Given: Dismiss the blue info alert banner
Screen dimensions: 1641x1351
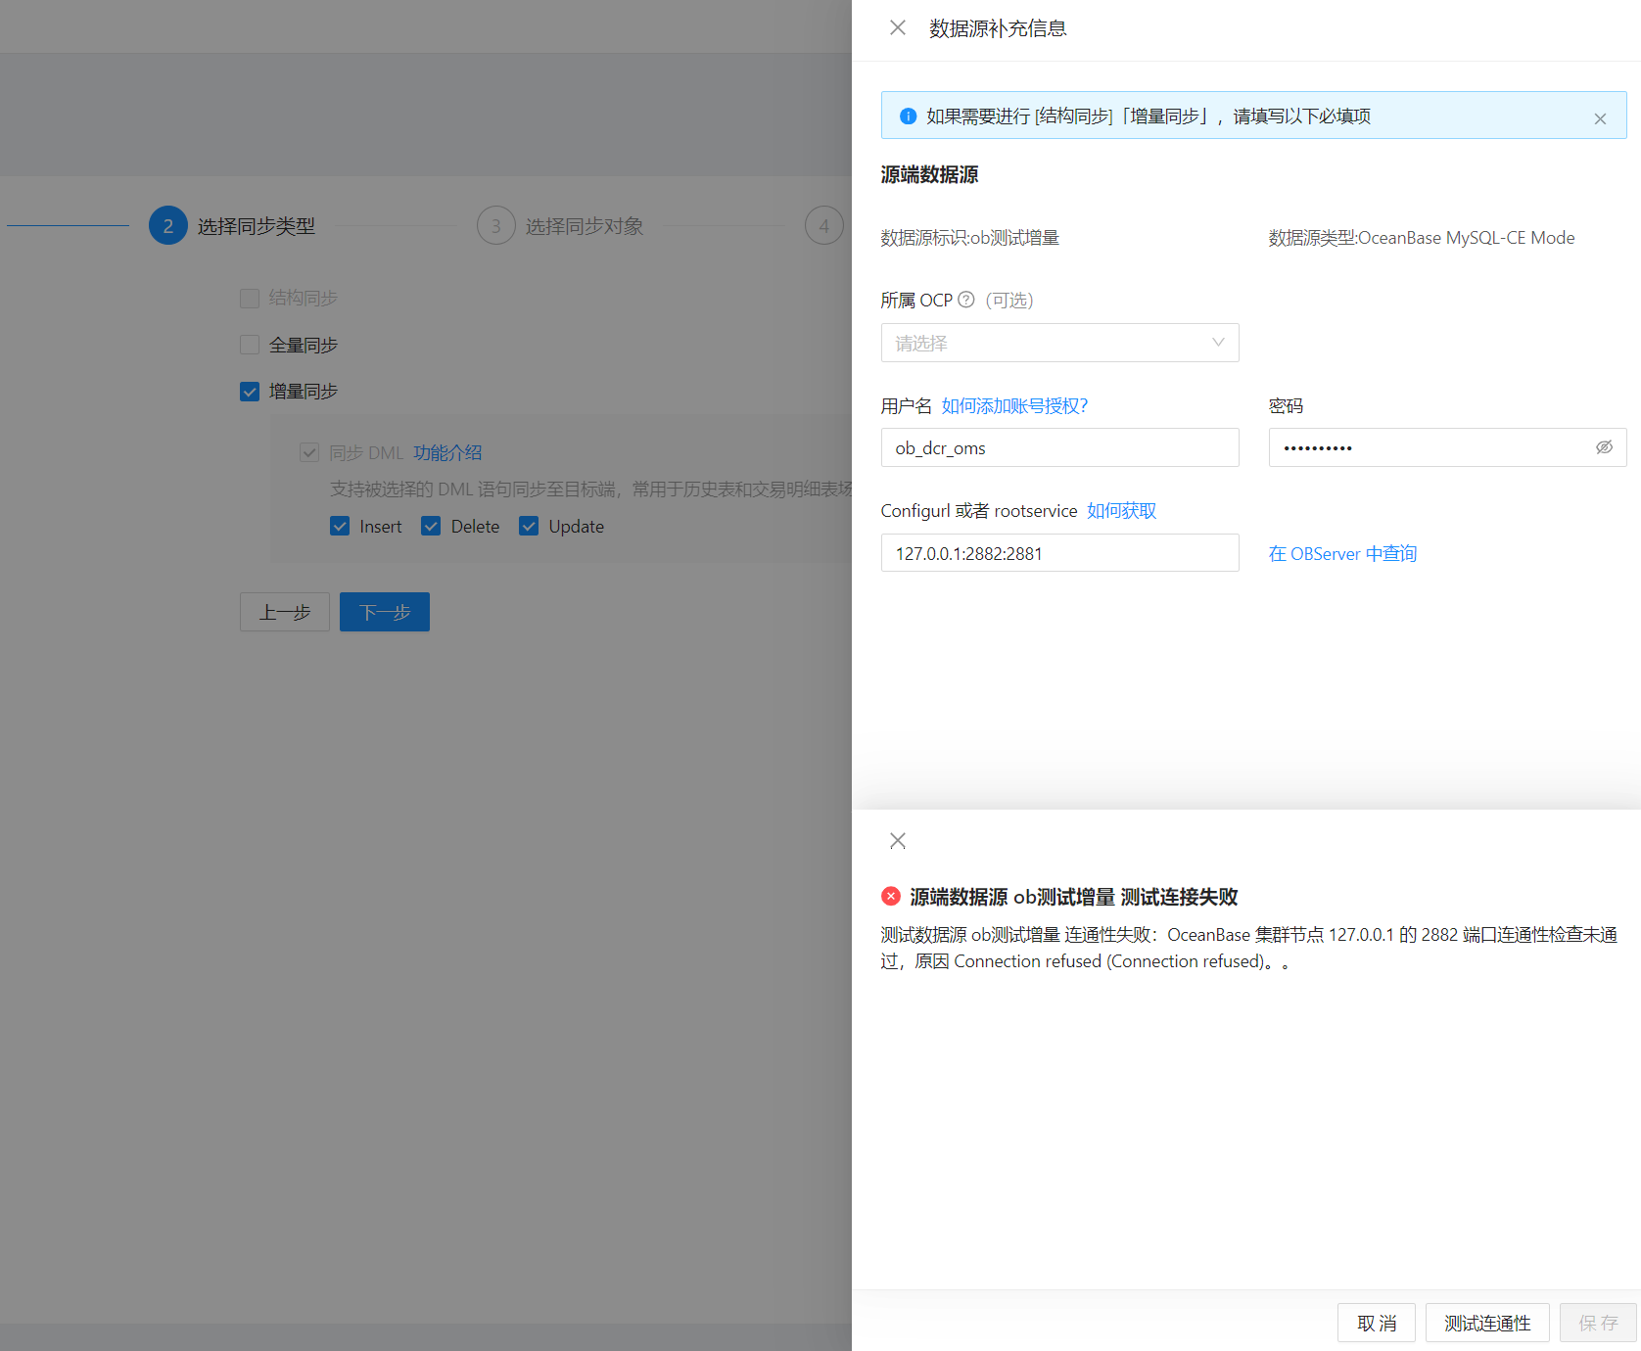Looking at the screenshot, I should click(x=1600, y=118).
